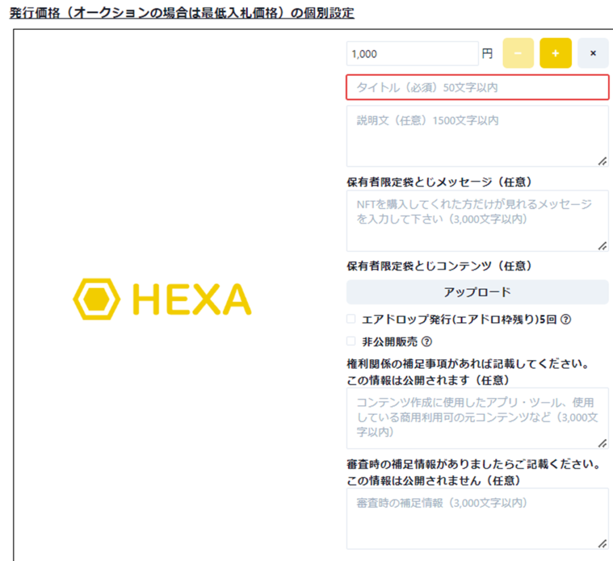Click the 発行価格の個別設定 heading
Viewport: 613px width, 561px height.
point(182,13)
